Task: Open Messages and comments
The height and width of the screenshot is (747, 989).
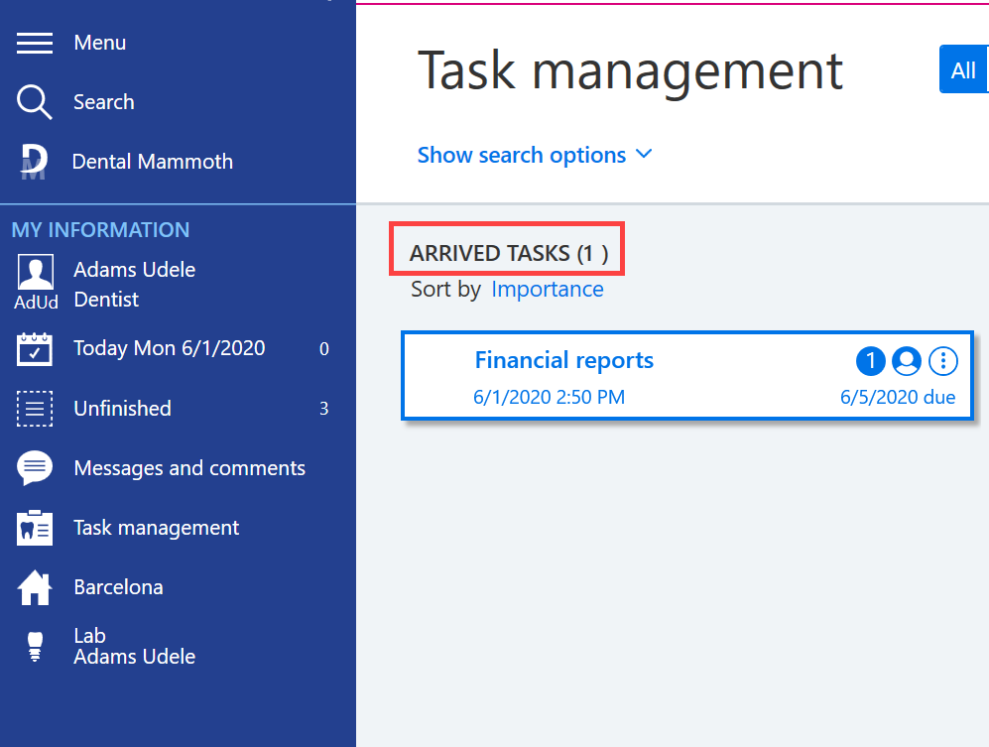Action: [x=189, y=468]
